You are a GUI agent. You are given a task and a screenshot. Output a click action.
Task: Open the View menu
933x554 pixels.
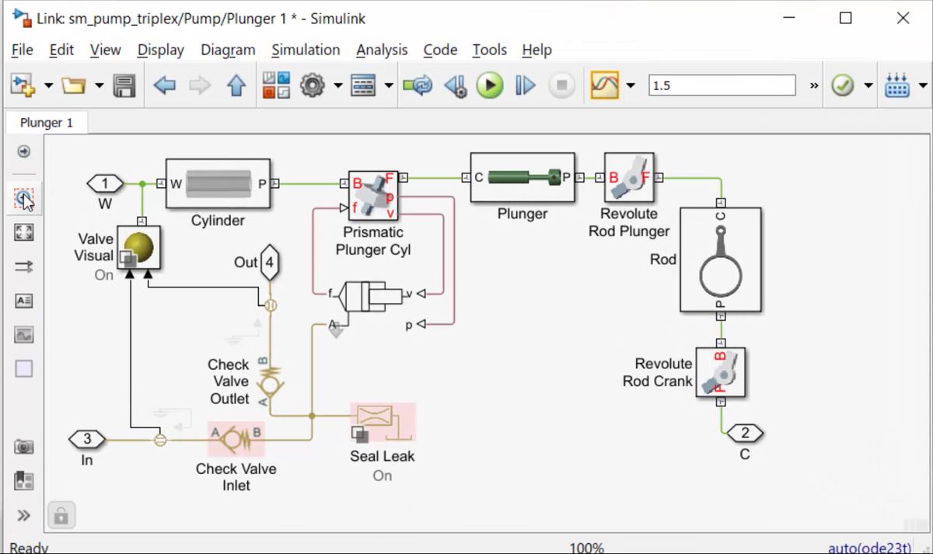tap(105, 50)
